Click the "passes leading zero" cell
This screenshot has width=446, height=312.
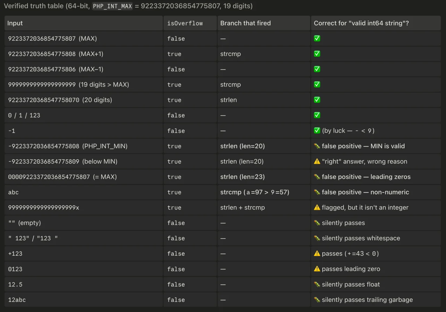point(376,269)
